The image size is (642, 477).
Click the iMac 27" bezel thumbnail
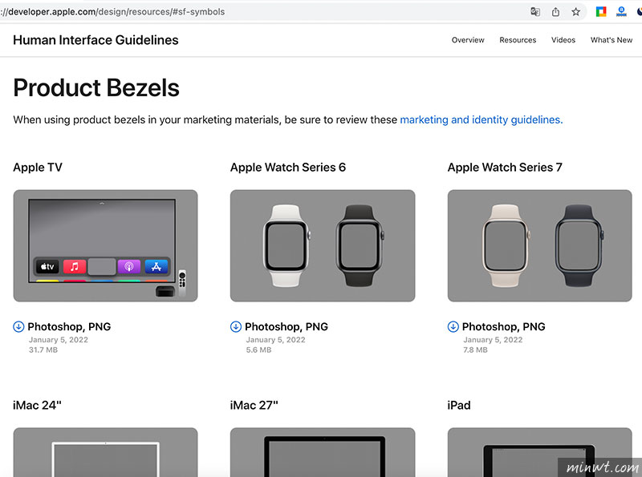pos(323,451)
